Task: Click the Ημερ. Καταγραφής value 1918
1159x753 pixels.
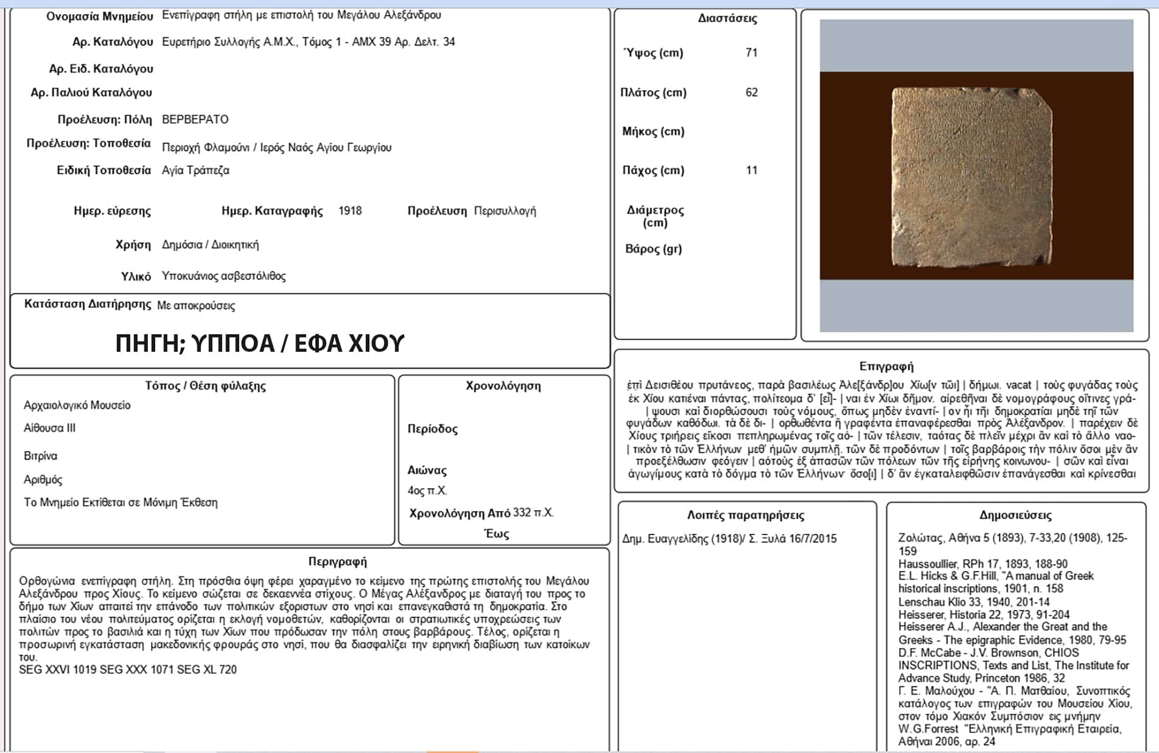Action: click(x=350, y=211)
